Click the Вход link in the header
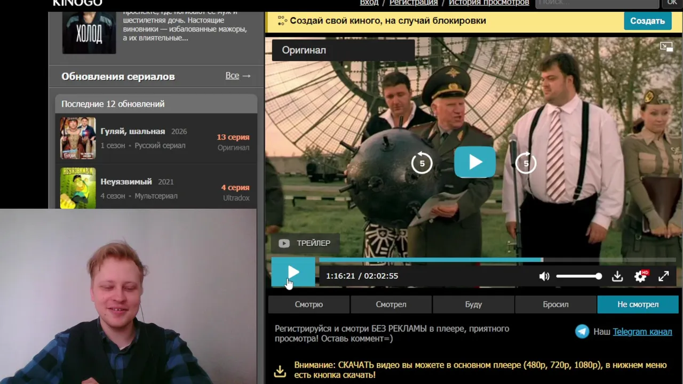 tap(369, 3)
